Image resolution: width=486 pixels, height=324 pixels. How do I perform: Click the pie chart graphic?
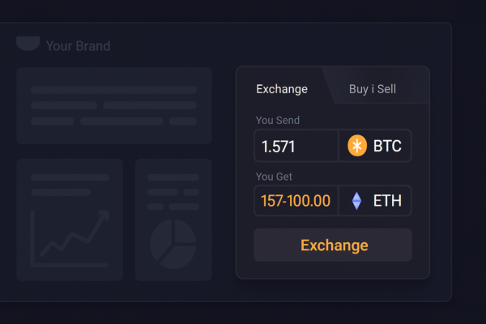[x=173, y=244]
